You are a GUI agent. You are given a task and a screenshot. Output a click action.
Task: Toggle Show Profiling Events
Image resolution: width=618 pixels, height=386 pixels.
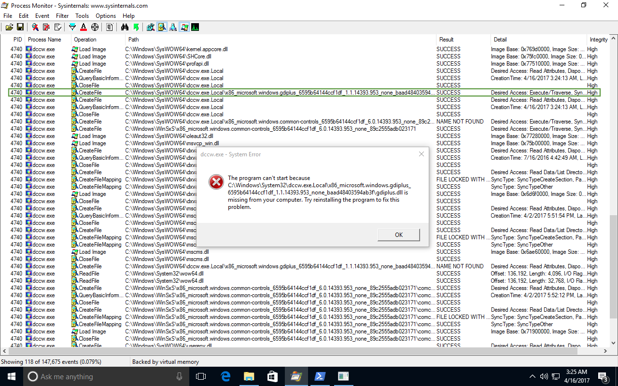[195, 27]
